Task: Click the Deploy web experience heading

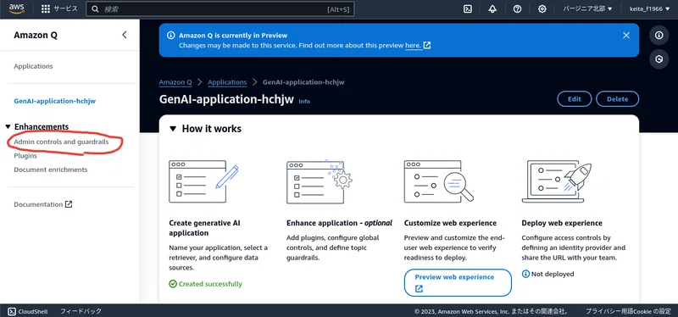Action: pyautogui.click(x=562, y=223)
